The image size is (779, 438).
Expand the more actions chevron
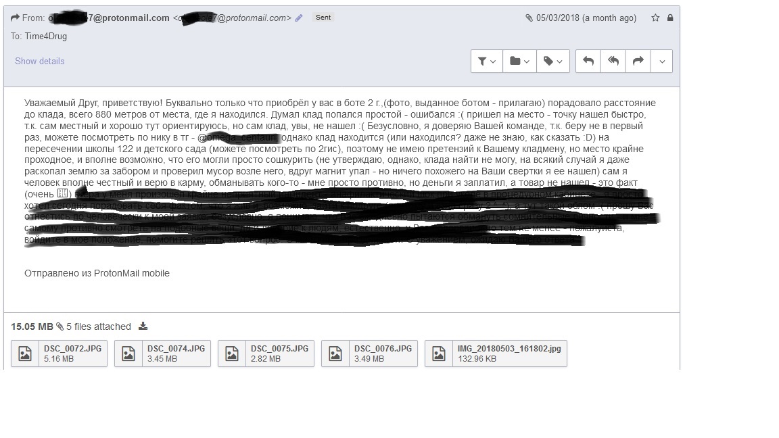(662, 61)
